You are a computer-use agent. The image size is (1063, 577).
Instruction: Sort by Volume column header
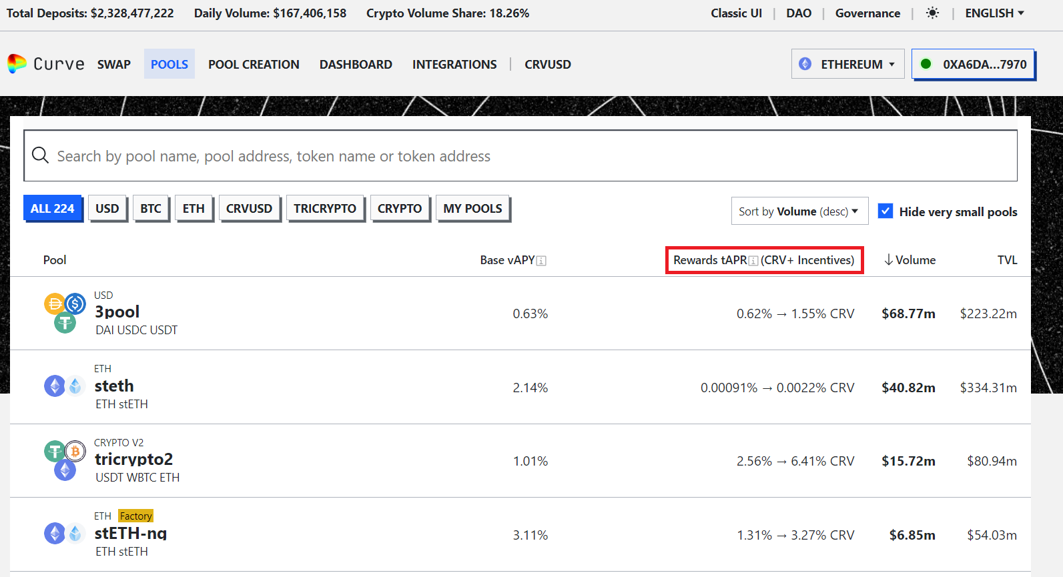click(915, 260)
